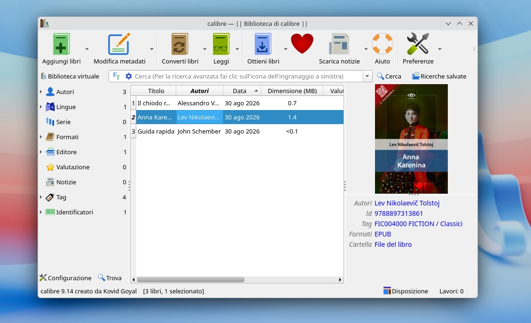Click the ISBN link 9788897313861
Viewport: 531px width, 323px height.
point(398,213)
